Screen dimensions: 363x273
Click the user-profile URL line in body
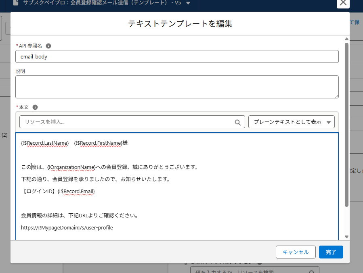[67, 228]
